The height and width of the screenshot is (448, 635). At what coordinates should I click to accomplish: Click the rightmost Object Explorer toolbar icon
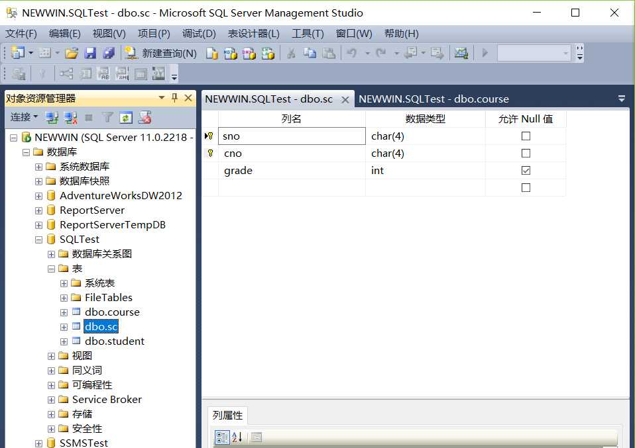click(x=144, y=118)
